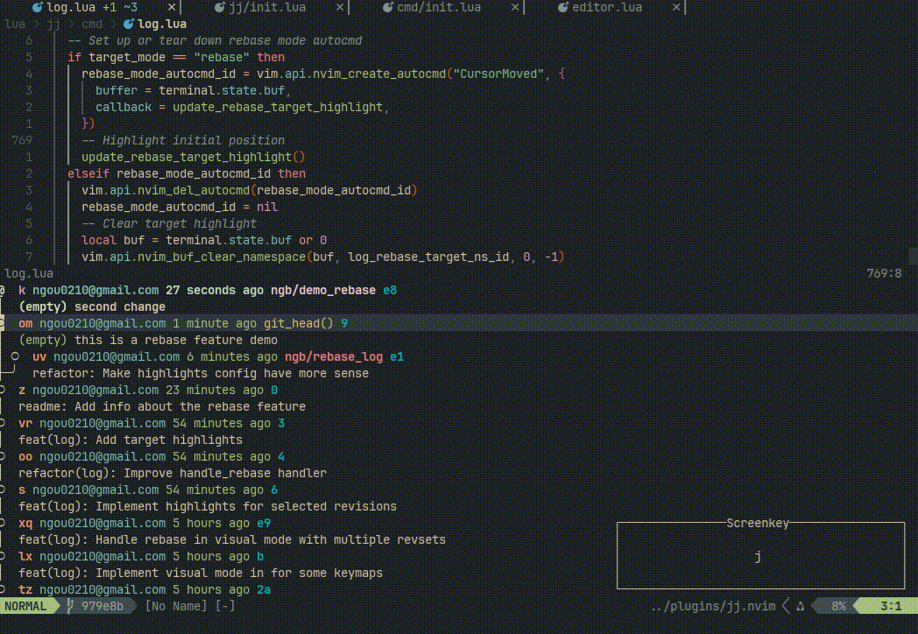
Task: Click commit ID 2a on revision tz
Action: pos(264,590)
